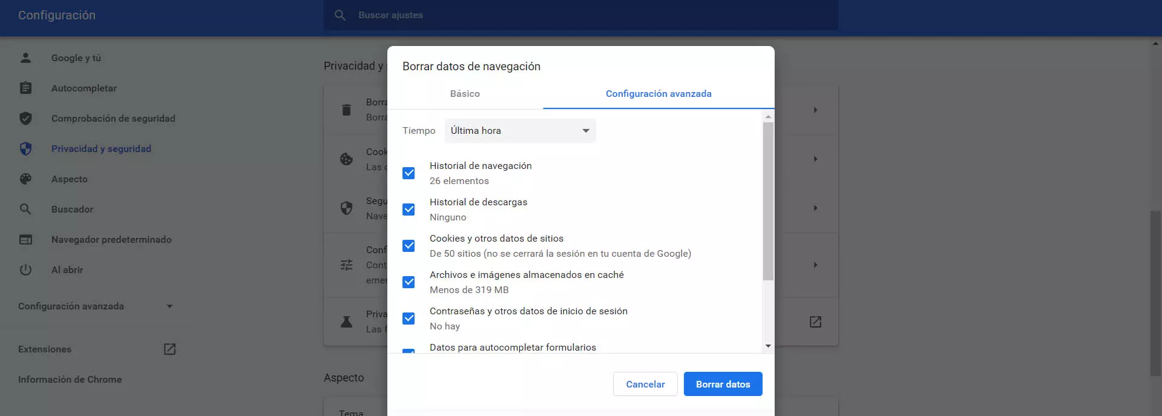Open Extensiones external link icon
This screenshot has width=1162, height=416.
(169, 349)
